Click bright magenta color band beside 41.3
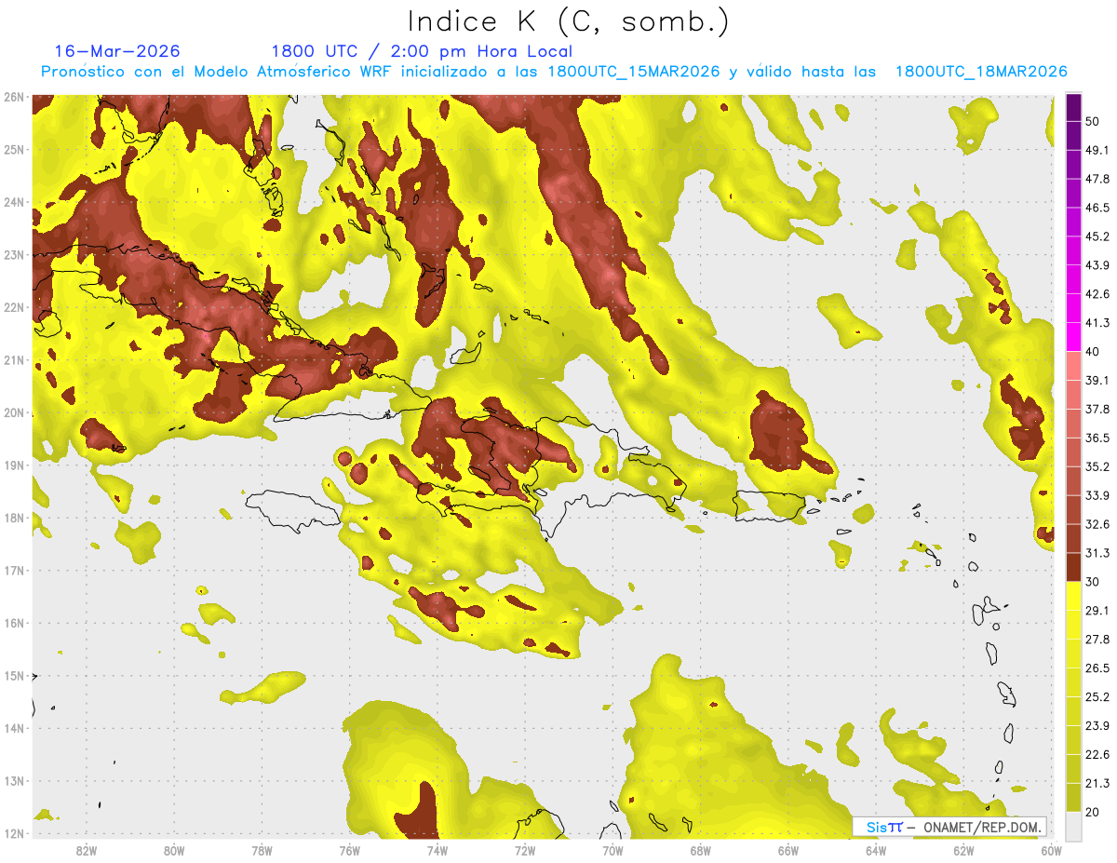The width and height of the screenshot is (1117, 863). pyautogui.click(x=1073, y=337)
